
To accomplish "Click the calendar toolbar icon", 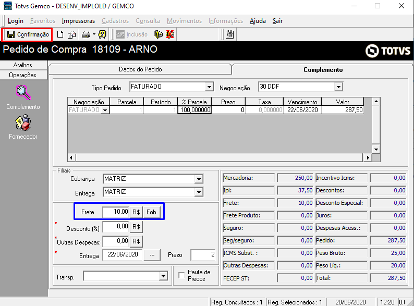I will pyautogui.click(x=230, y=34).
